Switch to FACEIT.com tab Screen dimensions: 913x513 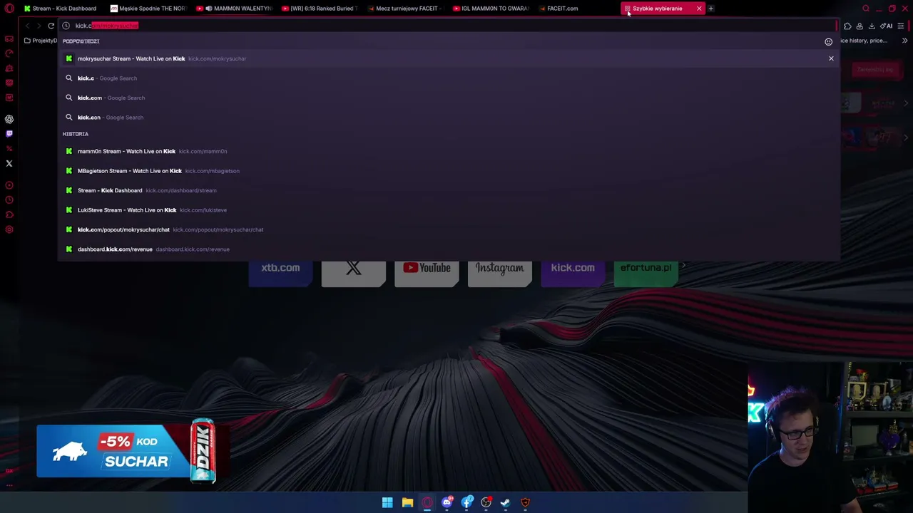pyautogui.click(x=576, y=9)
